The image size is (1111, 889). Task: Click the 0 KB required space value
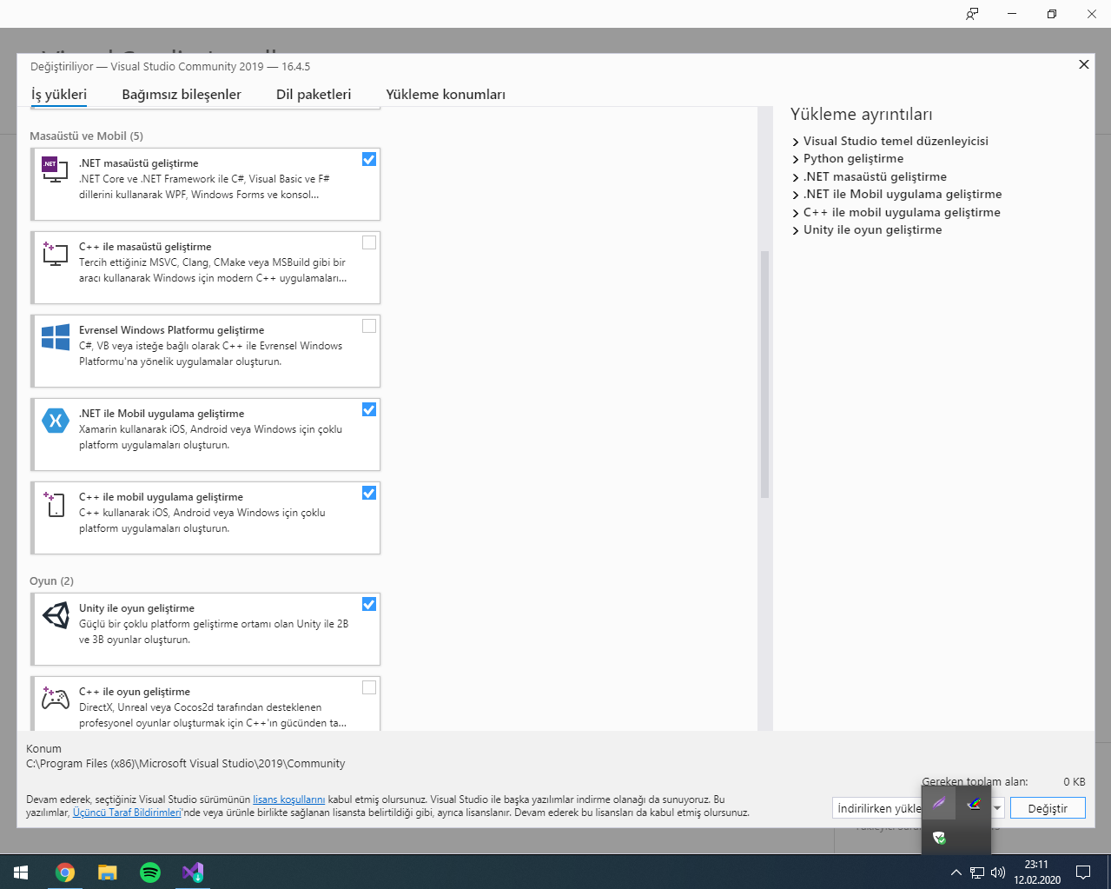click(1074, 781)
